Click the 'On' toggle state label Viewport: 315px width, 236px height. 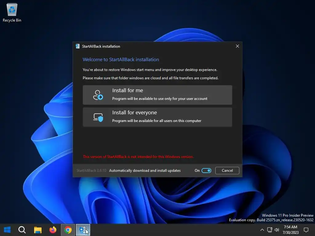[197, 170]
